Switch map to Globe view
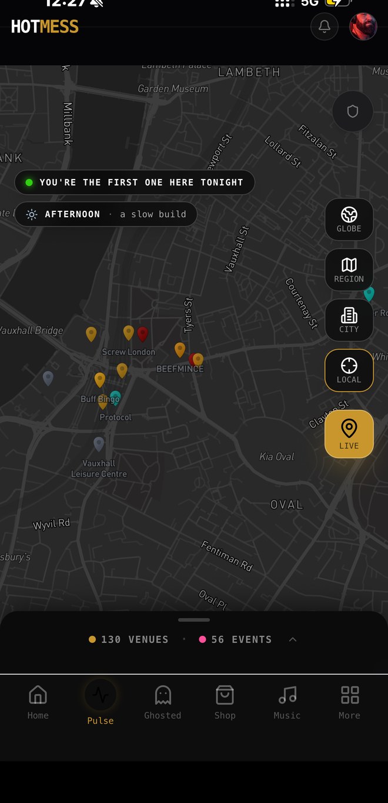This screenshot has width=388, height=803. point(349,219)
